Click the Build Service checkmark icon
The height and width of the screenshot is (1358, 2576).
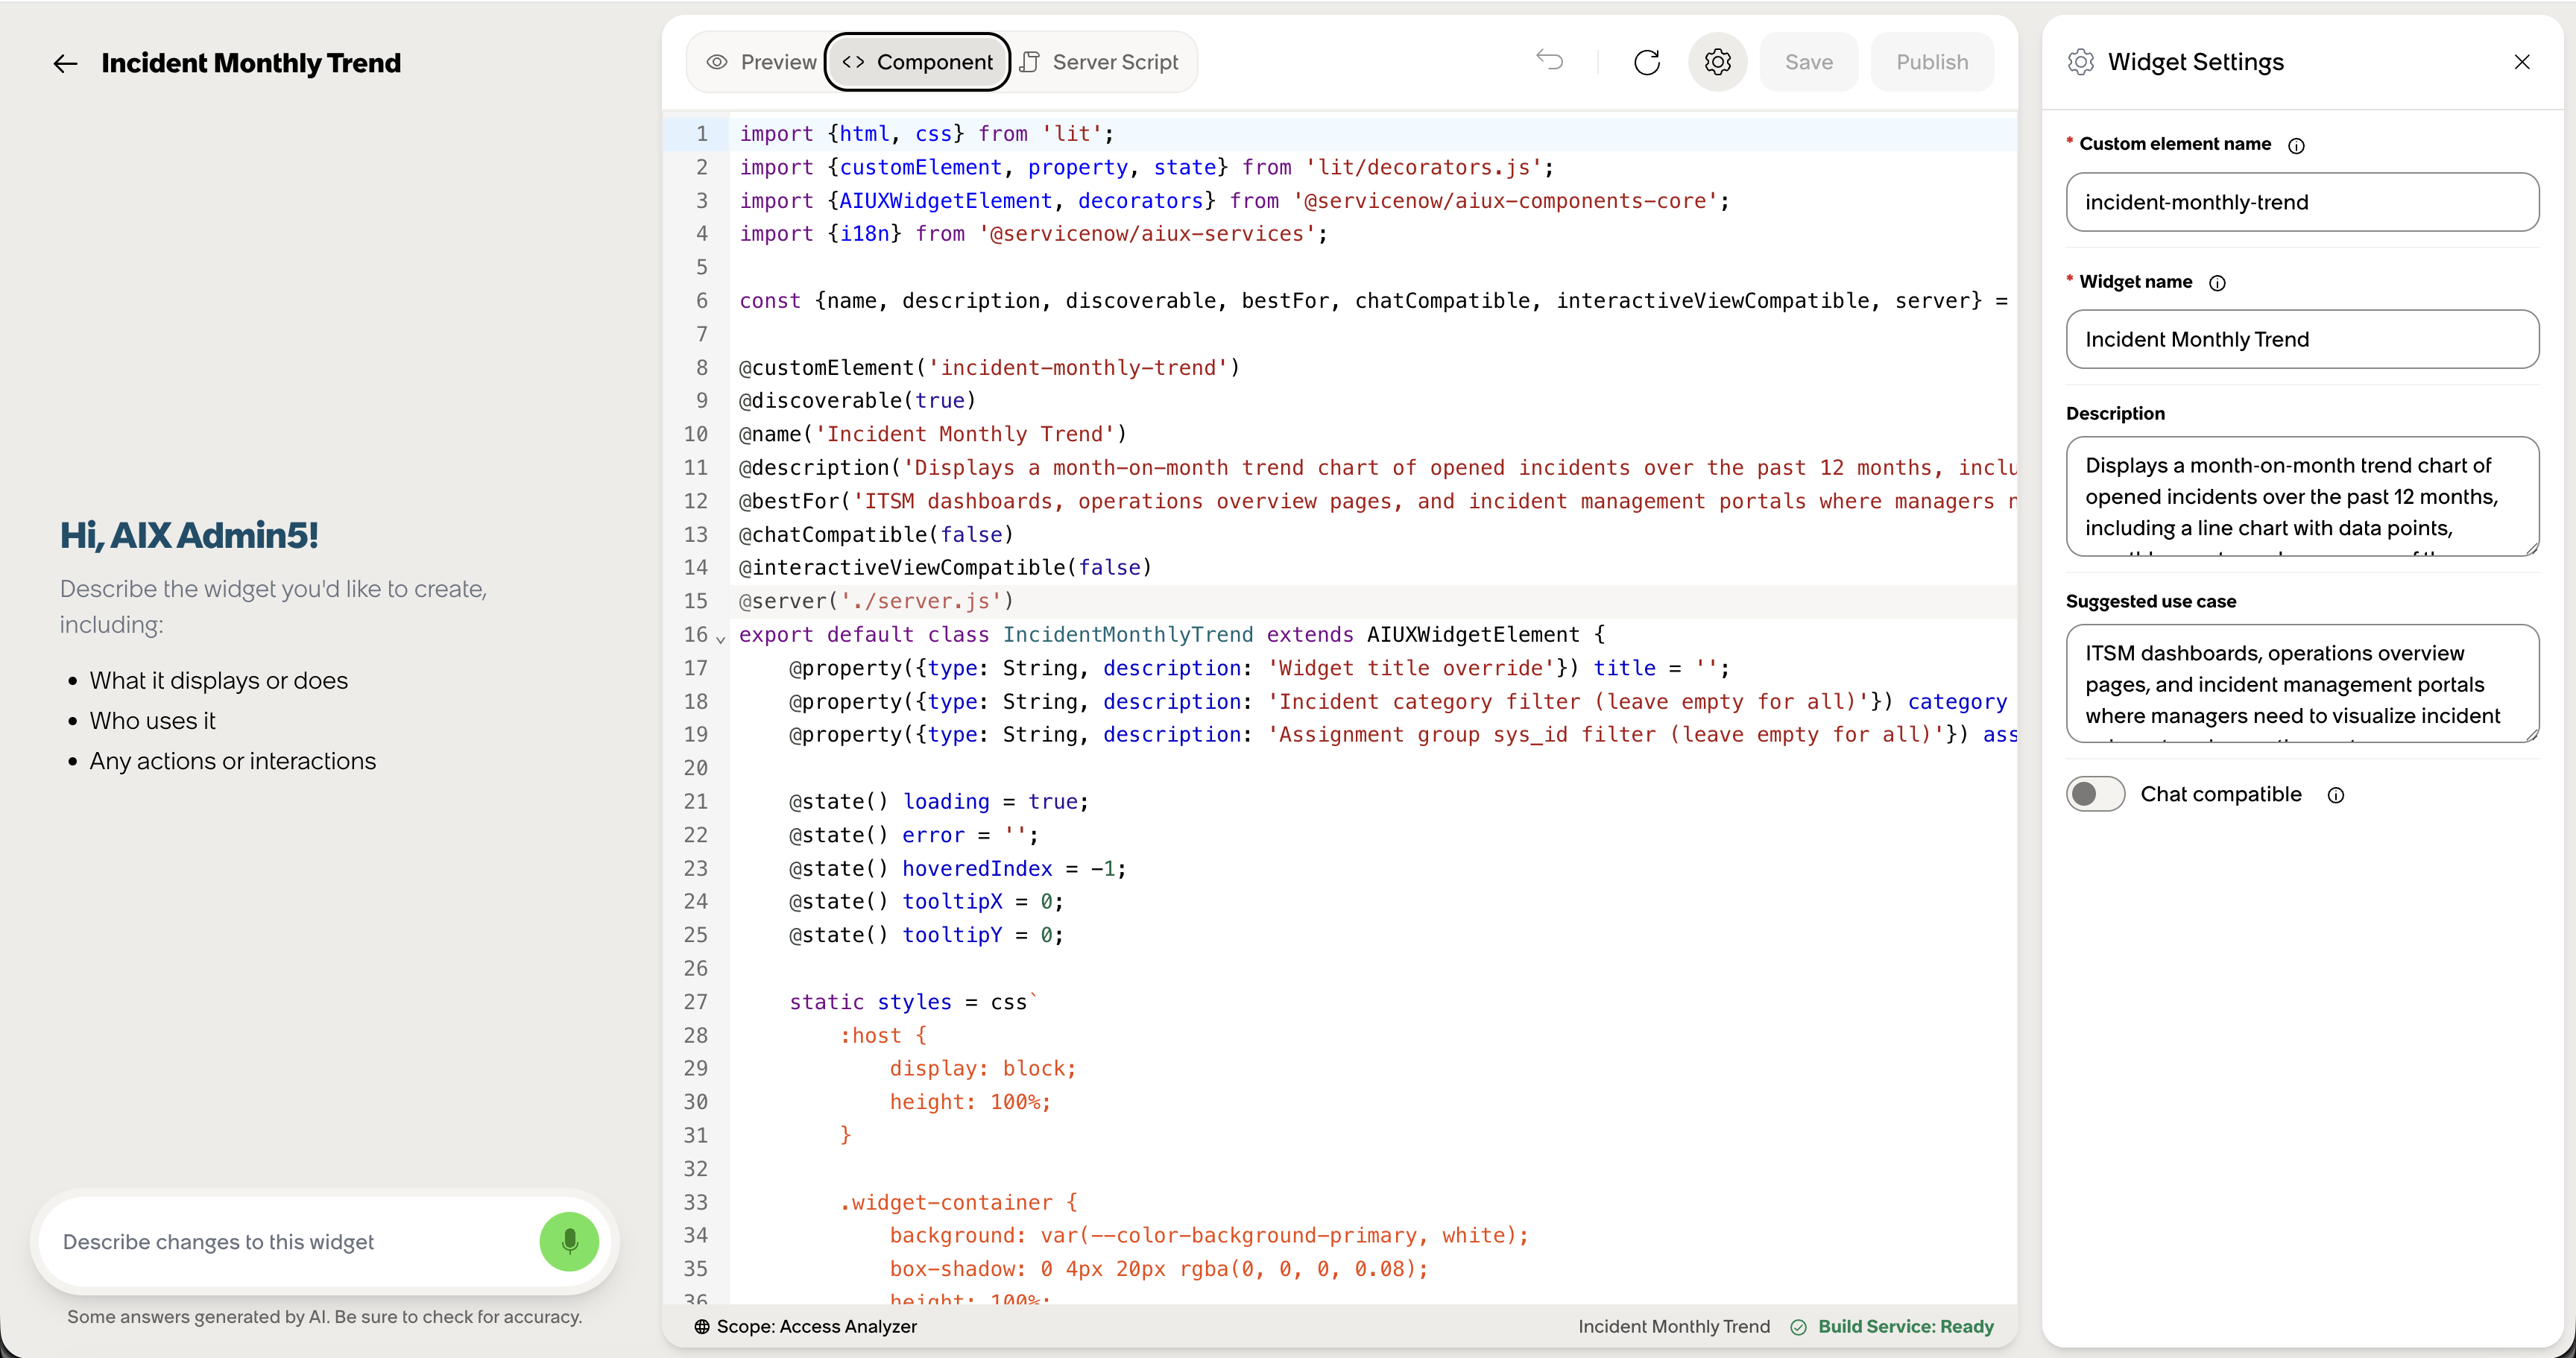(x=1798, y=1327)
